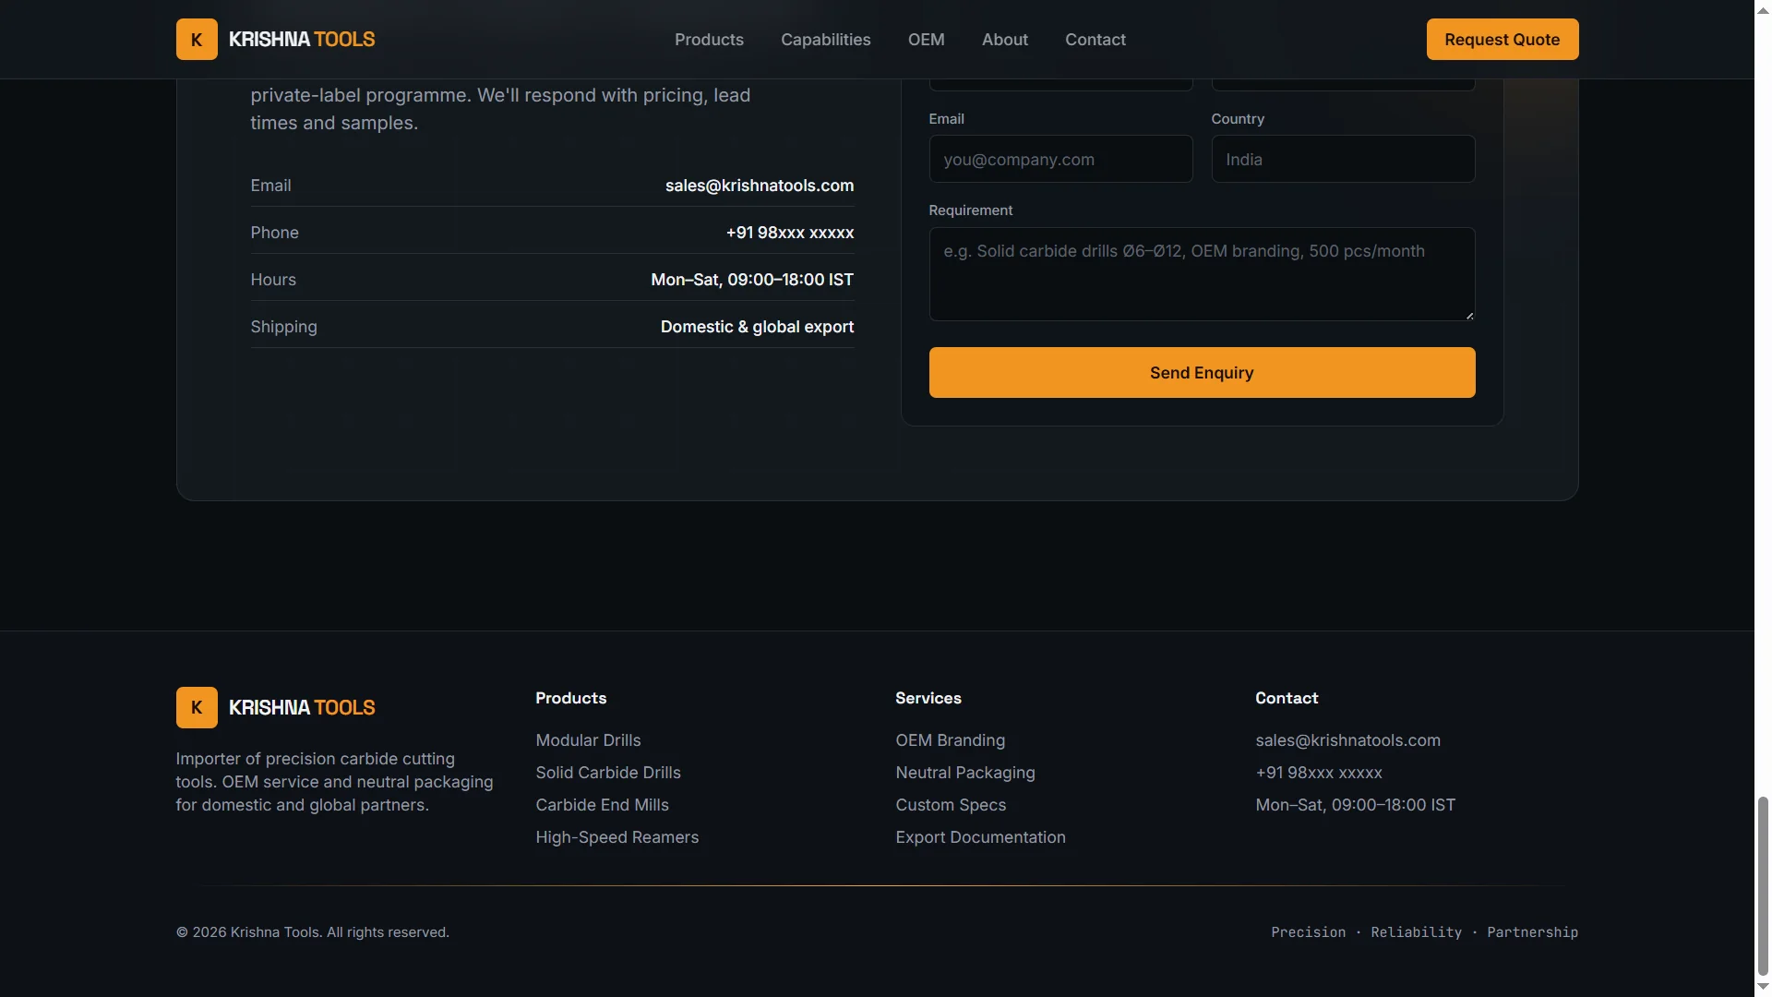
Task: Jump to Contact from the header nav
Action: click(1096, 40)
